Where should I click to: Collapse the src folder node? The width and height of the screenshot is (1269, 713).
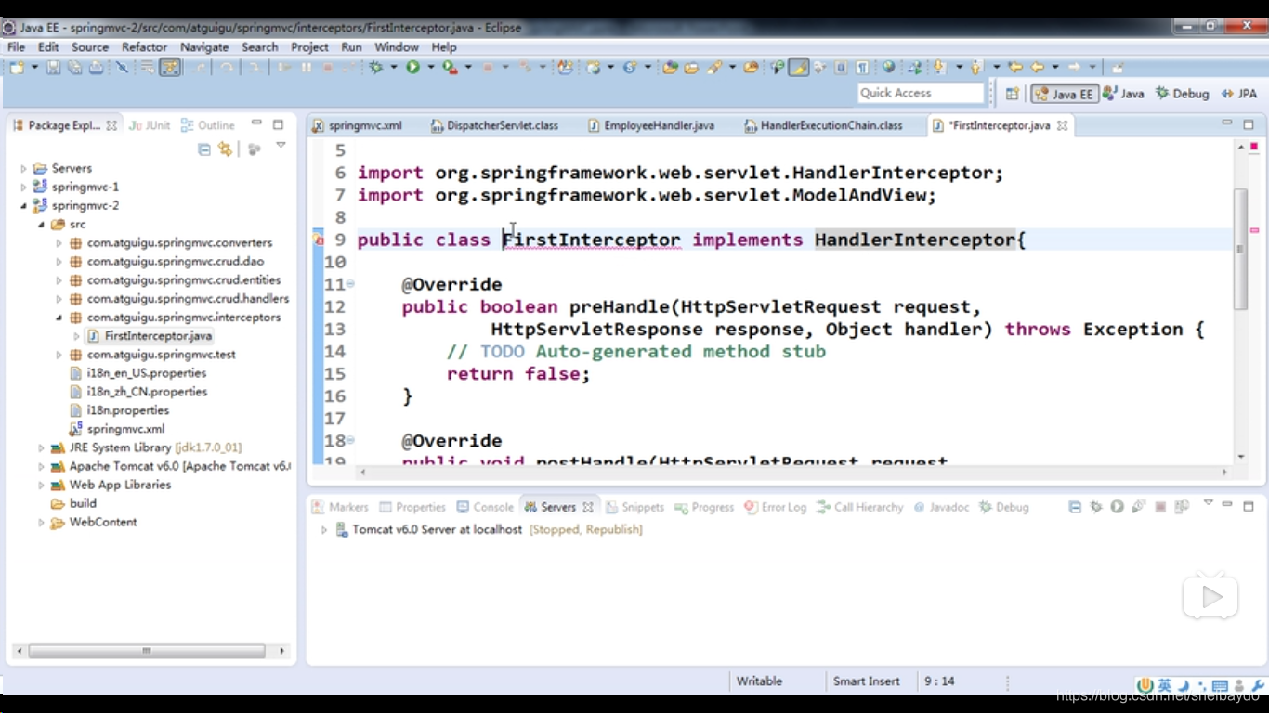pos(41,224)
